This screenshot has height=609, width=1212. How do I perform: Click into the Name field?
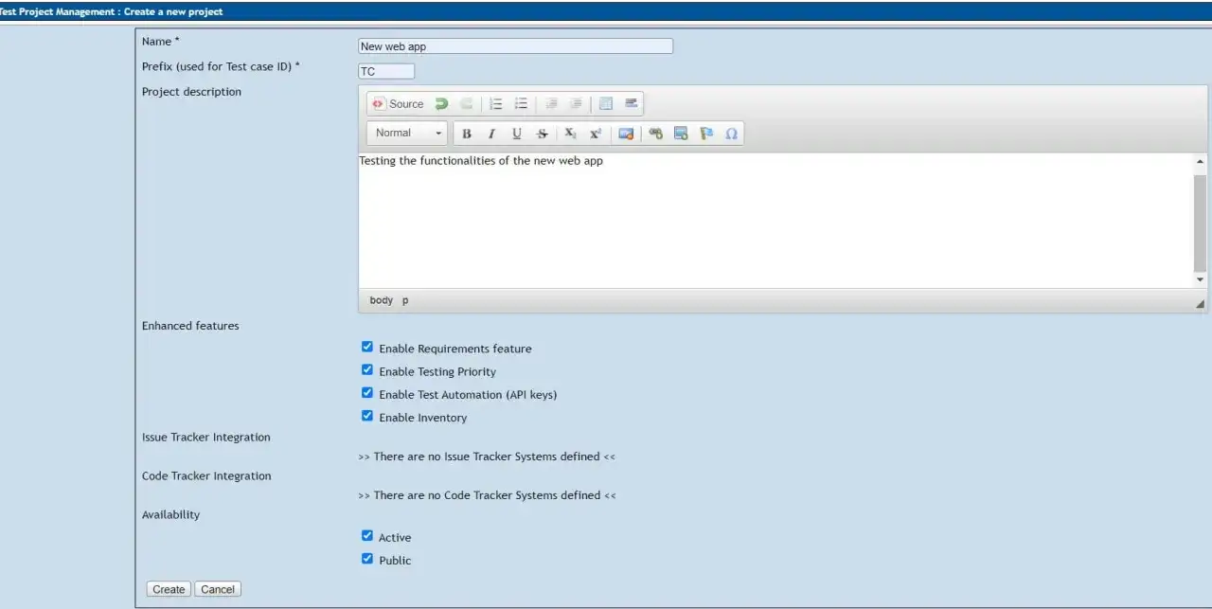(x=516, y=46)
